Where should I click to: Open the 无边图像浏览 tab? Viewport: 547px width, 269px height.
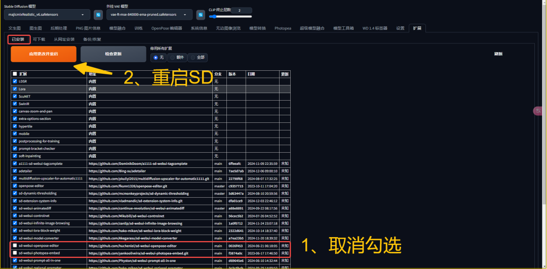[228, 28]
